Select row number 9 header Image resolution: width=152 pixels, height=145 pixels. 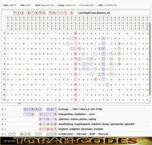pos(4,69)
